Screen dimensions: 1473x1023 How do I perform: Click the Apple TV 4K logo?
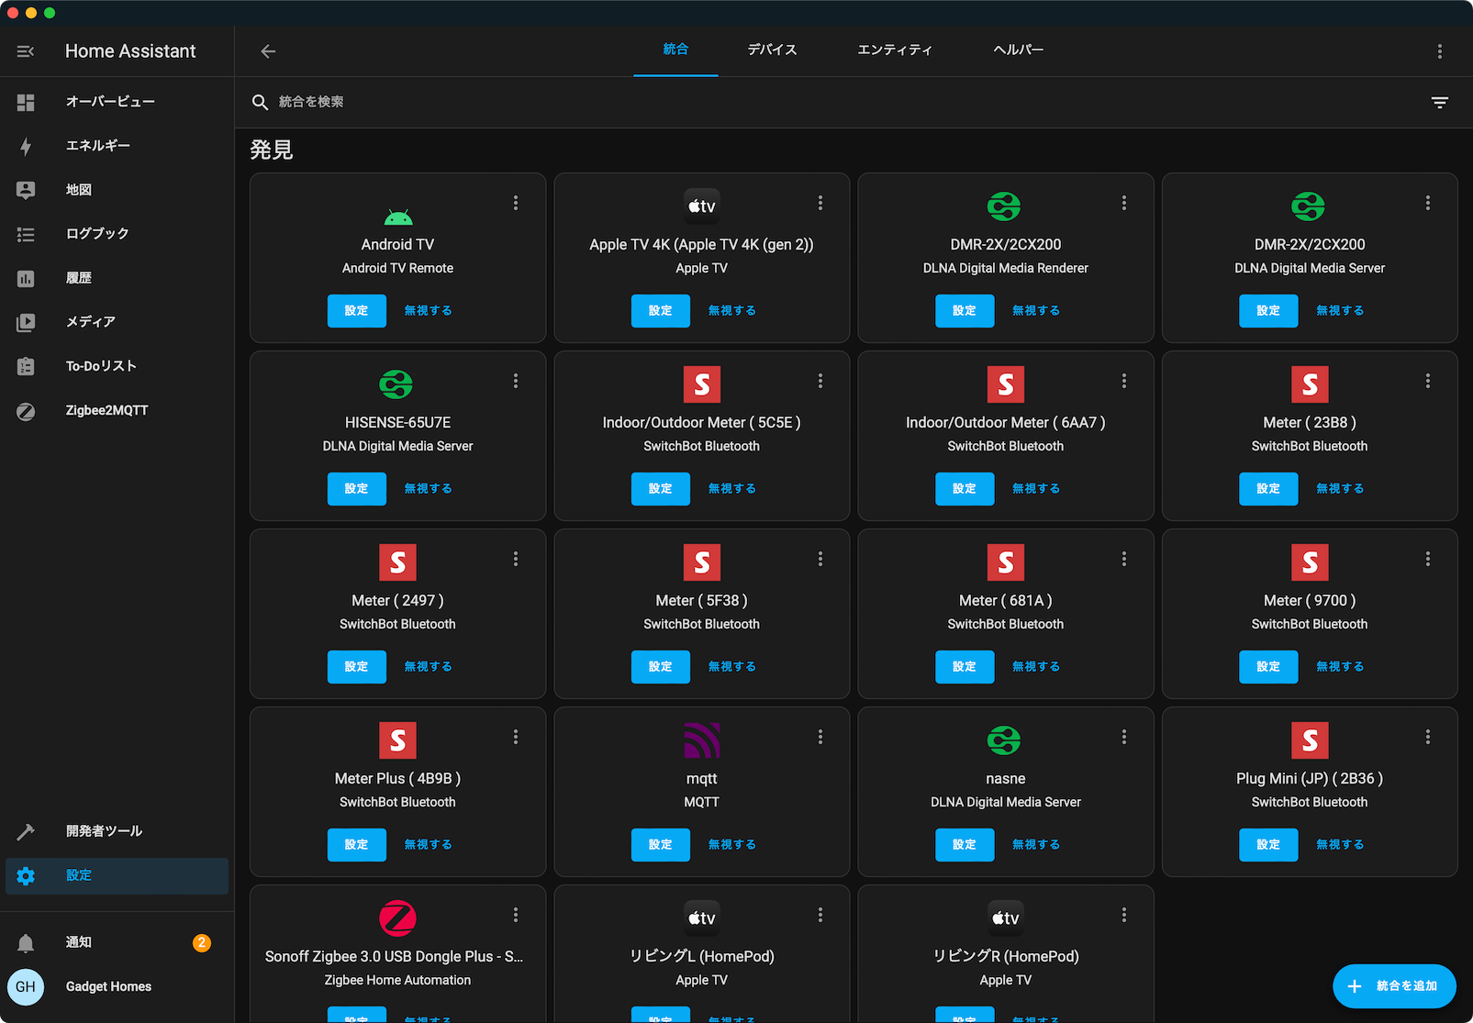click(701, 206)
